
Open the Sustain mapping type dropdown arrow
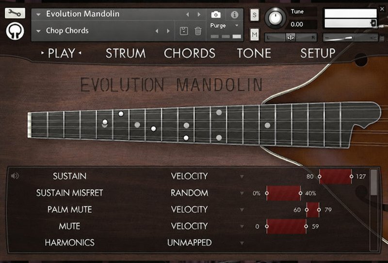[242, 176]
